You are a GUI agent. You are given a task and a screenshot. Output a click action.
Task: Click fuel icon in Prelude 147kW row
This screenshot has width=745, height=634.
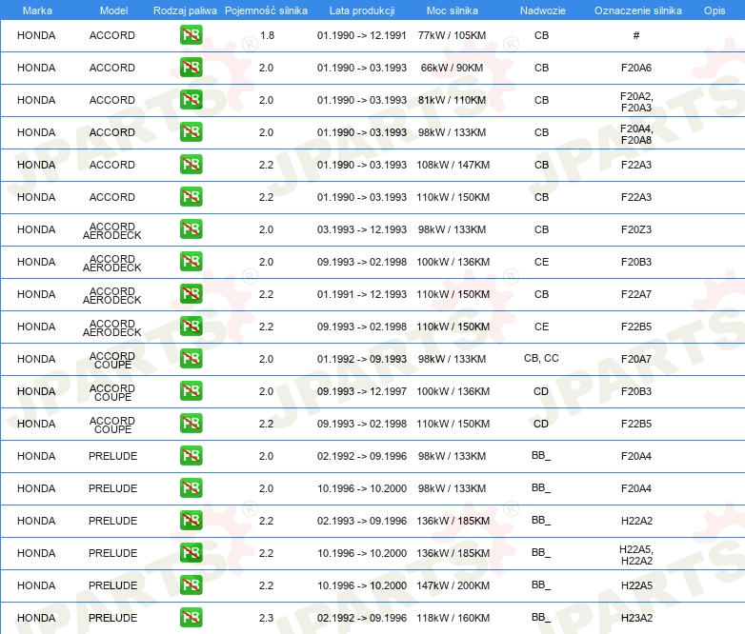pyautogui.click(x=191, y=585)
